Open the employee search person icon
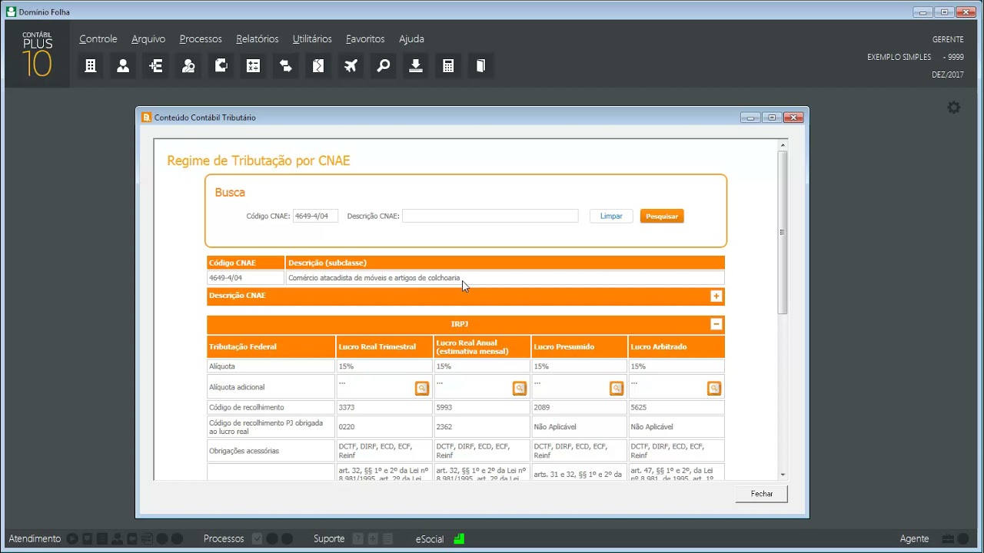 (188, 66)
